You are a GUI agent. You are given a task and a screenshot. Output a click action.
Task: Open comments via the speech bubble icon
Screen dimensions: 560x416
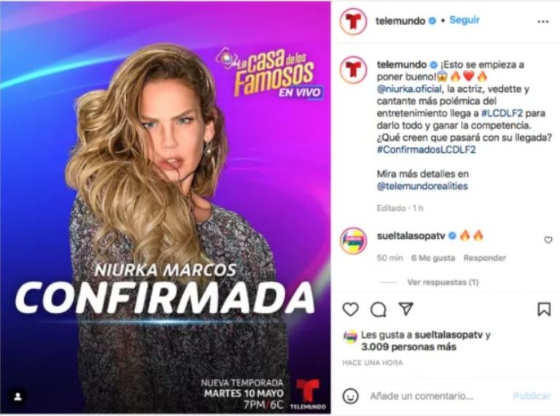378,309
